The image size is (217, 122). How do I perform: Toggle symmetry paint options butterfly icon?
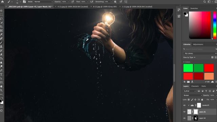(x=126, y=2)
